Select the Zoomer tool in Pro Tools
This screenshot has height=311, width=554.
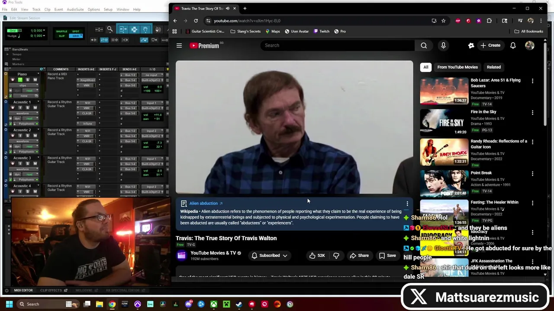tap(110, 29)
